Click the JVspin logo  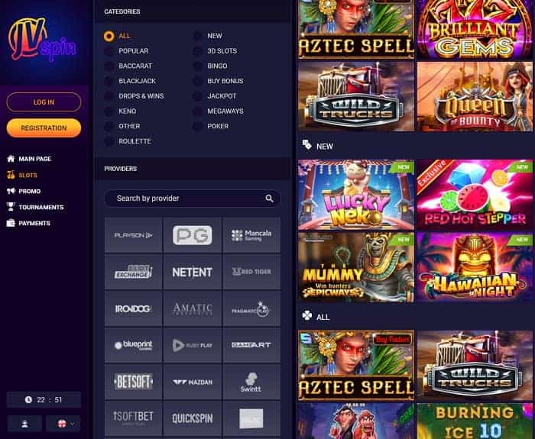(x=42, y=40)
